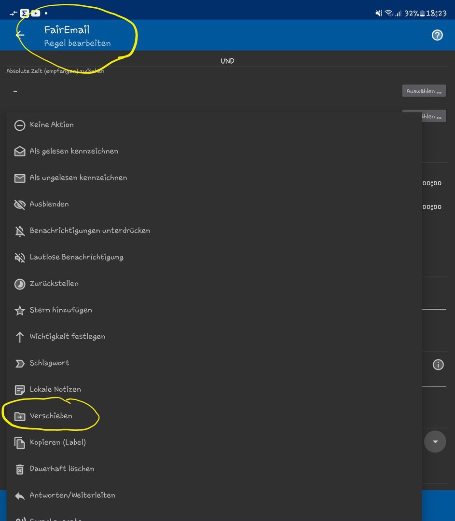This screenshot has width=455, height=521.
Task: Tap the back arrow in the header
Action: click(20, 35)
